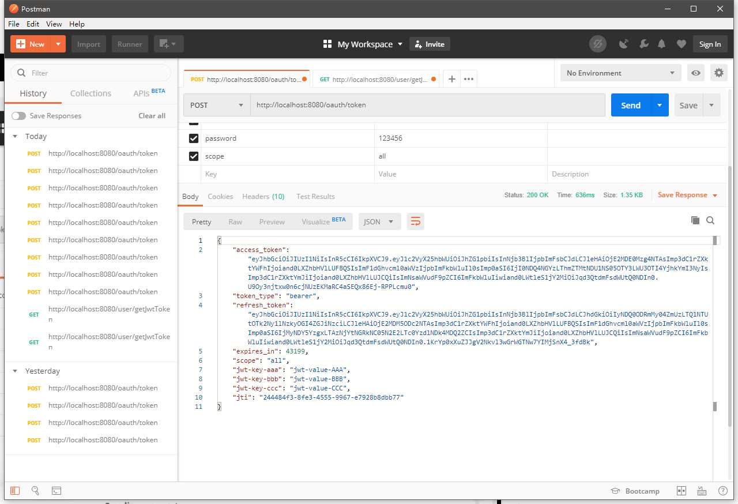This screenshot has width=738, height=504.
Task: Open the New button dropdown arrow
Action: (58, 44)
